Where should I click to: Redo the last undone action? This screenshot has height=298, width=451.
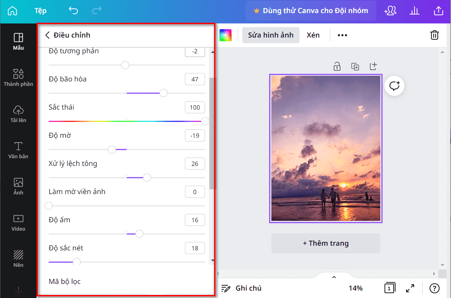pyautogui.click(x=97, y=11)
